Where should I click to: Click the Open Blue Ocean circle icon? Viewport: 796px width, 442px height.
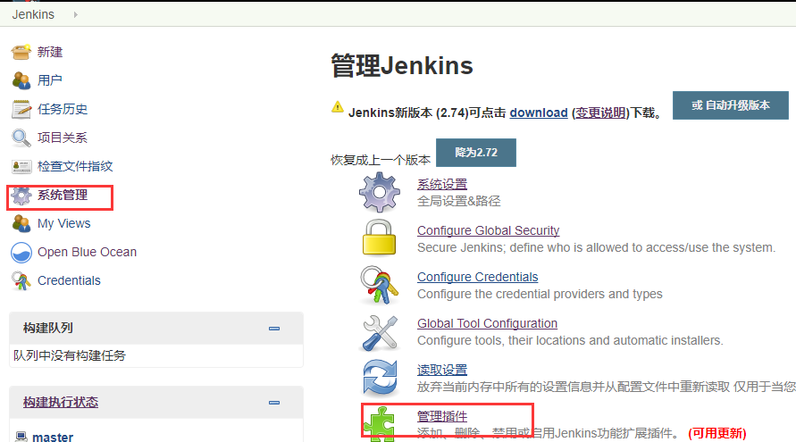[x=21, y=252]
